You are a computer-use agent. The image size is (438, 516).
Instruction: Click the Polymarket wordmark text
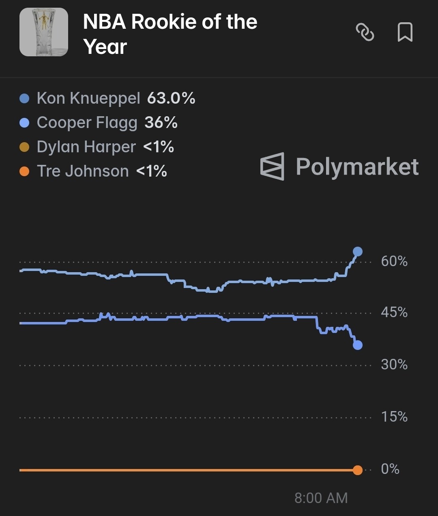click(x=357, y=166)
